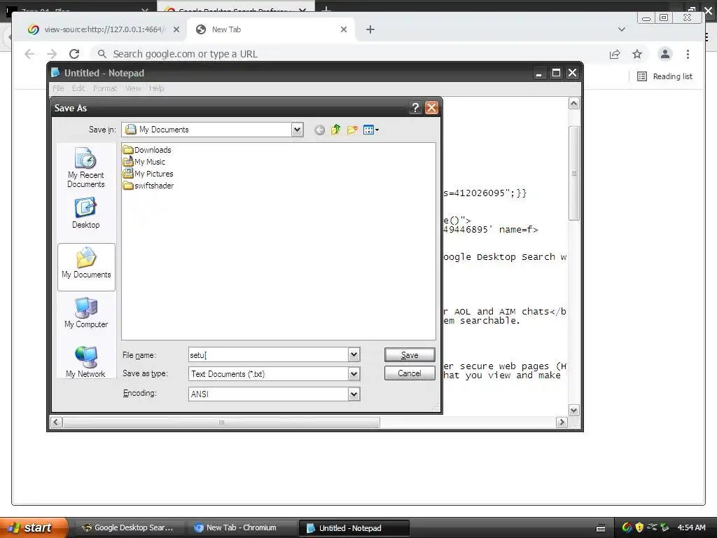Click Notepad horizontal scrollbar right arrow
The image size is (717, 538).
562,422
